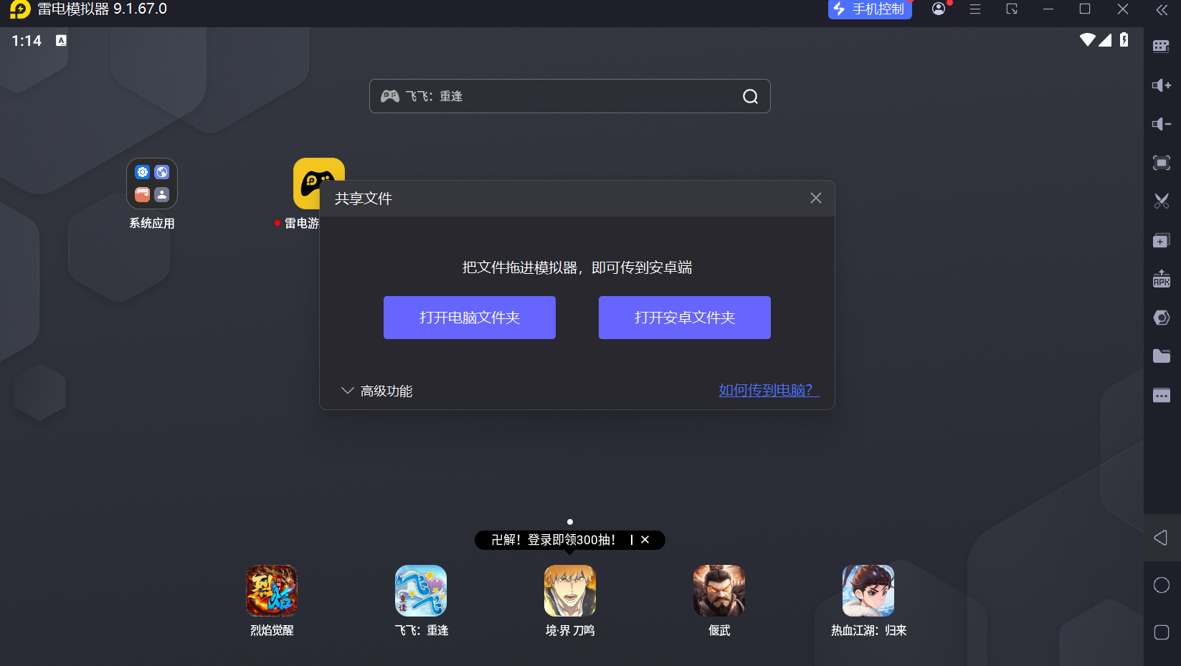The width and height of the screenshot is (1181, 666).
Task: Open recent apps square button
Action: (x=1162, y=632)
